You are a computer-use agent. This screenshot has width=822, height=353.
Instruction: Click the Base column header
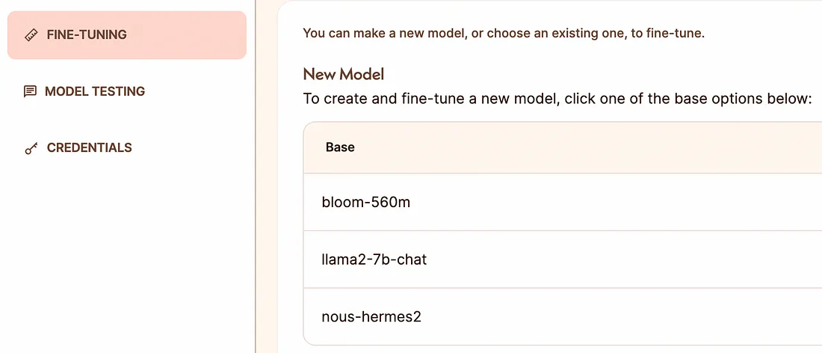click(340, 147)
